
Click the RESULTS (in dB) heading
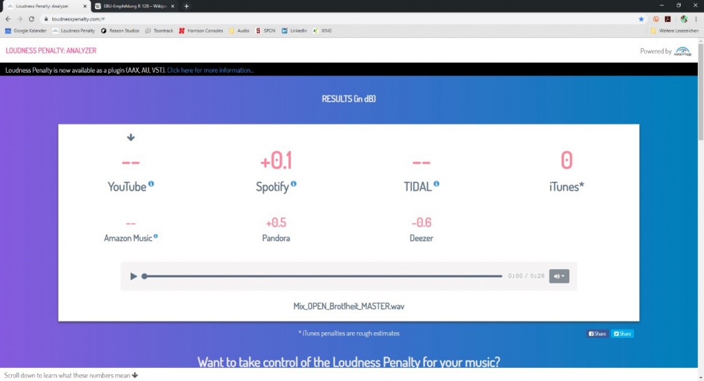349,99
